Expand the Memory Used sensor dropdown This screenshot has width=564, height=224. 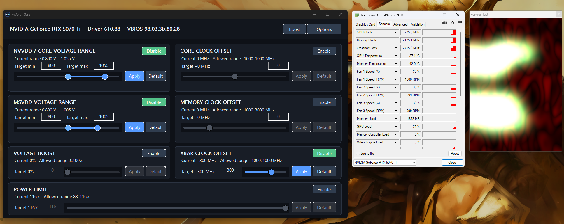[396, 119]
